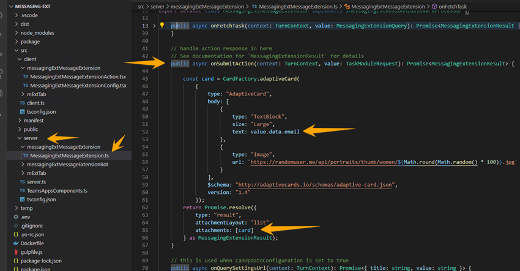The image size is (520, 271).
Task: Click the TS icon of server.ts
Action: click(x=22, y=182)
